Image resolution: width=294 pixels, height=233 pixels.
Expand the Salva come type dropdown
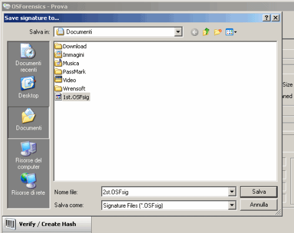[232, 205]
